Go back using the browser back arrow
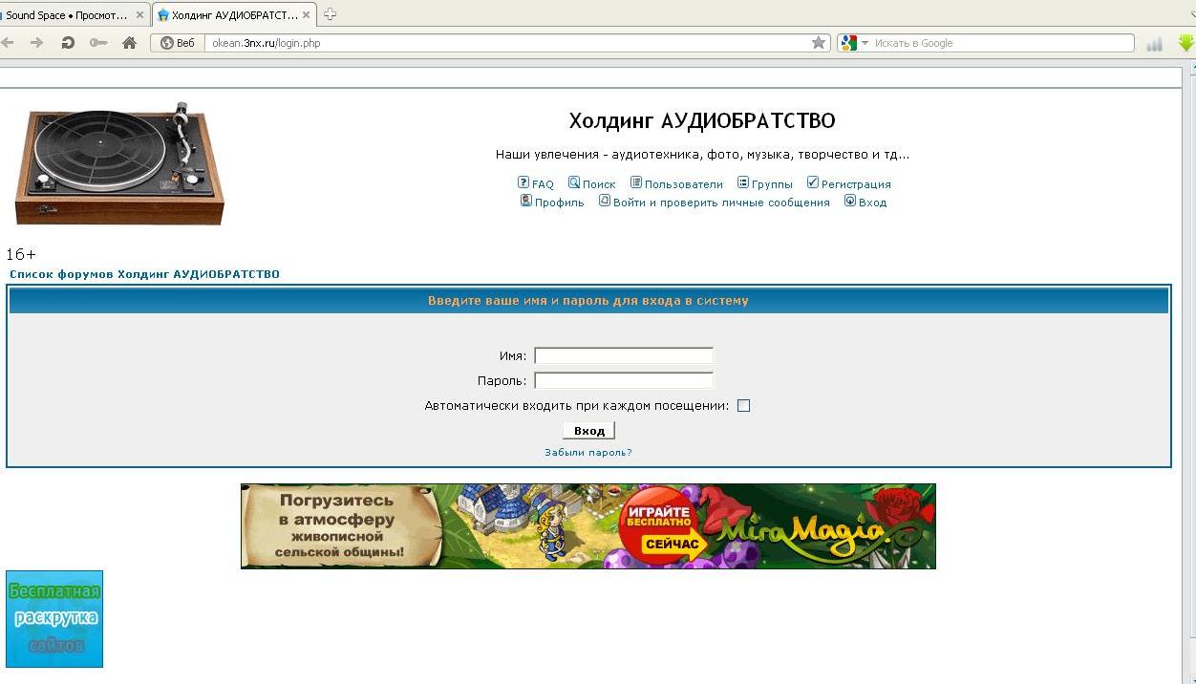Screen dimensions: 1196x684 click(x=7, y=43)
